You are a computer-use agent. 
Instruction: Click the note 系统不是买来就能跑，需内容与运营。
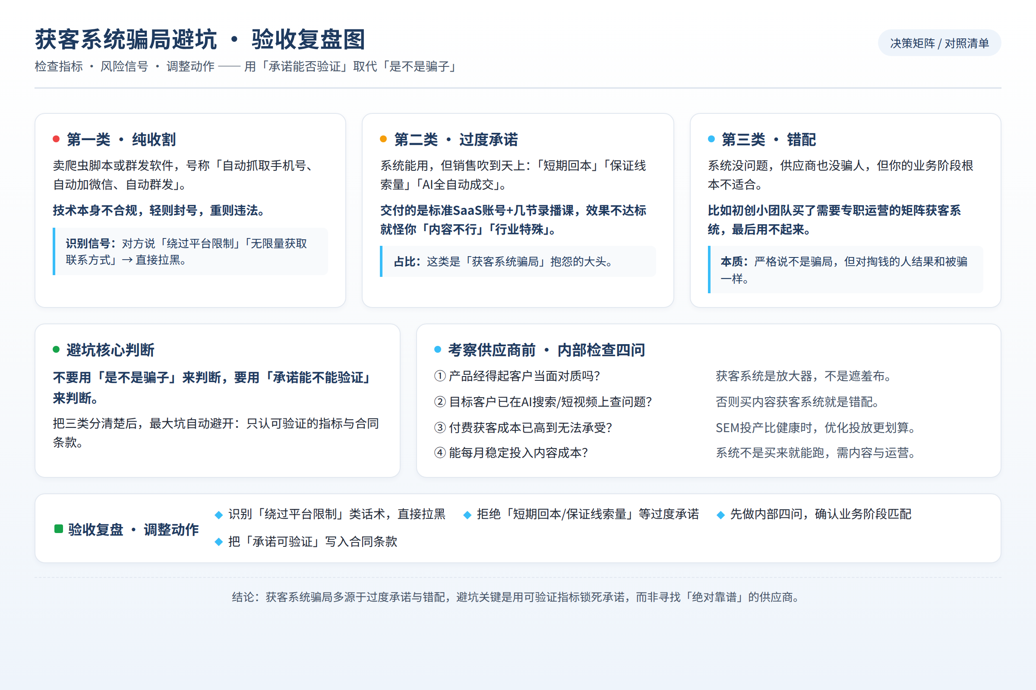tap(816, 453)
